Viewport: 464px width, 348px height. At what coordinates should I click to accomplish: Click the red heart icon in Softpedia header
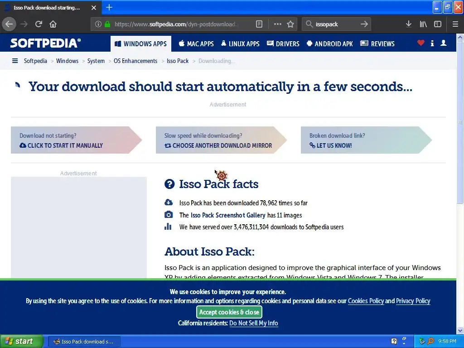click(421, 43)
